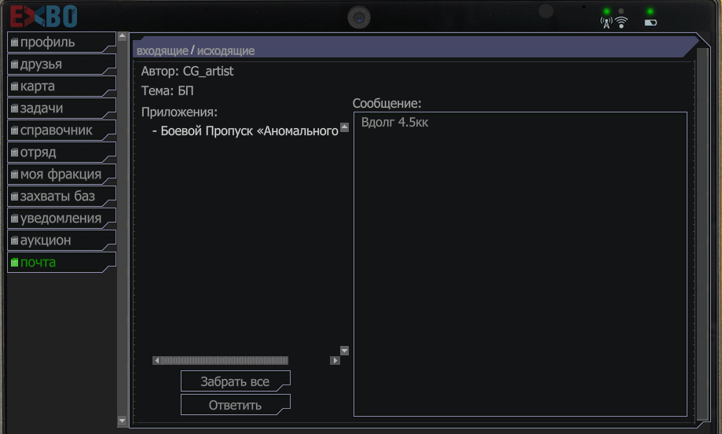Select the my faction item (моя фракция)
This screenshot has height=434, width=722.
(x=60, y=174)
